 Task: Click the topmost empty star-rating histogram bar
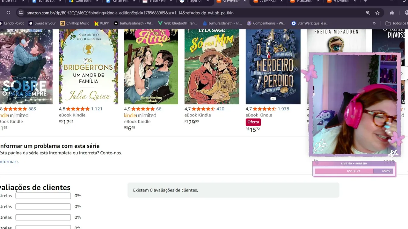pos(43,196)
